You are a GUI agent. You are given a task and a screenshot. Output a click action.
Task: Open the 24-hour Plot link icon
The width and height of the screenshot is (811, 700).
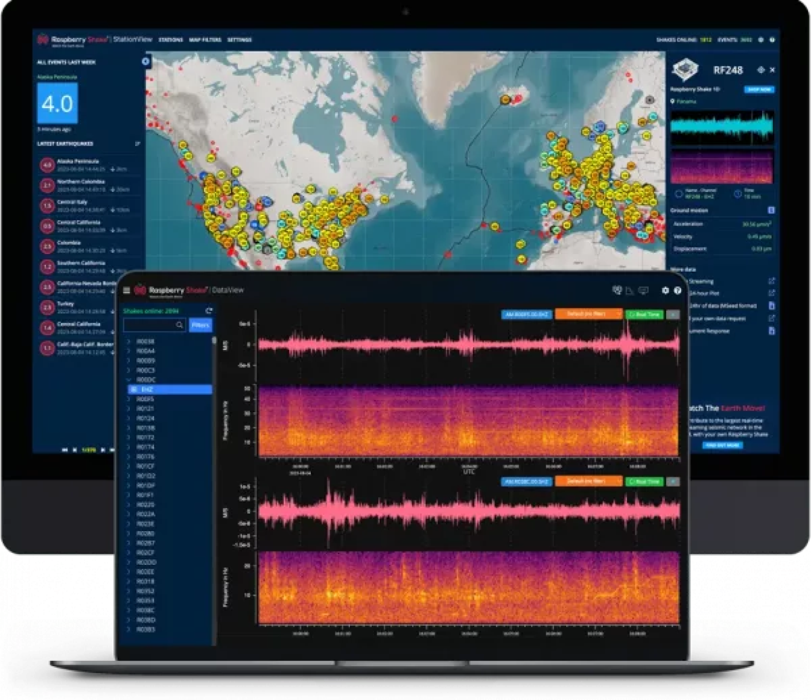coord(771,293)
